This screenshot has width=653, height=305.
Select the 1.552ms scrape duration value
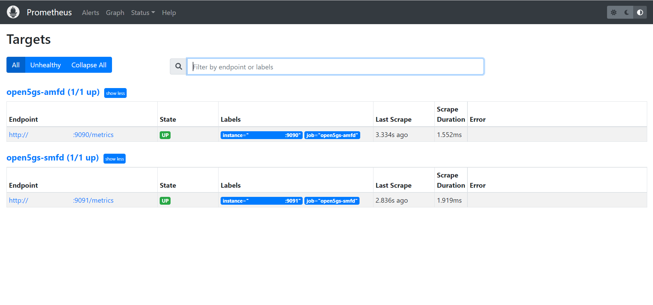pyautogui.click(x=449, y=135)
